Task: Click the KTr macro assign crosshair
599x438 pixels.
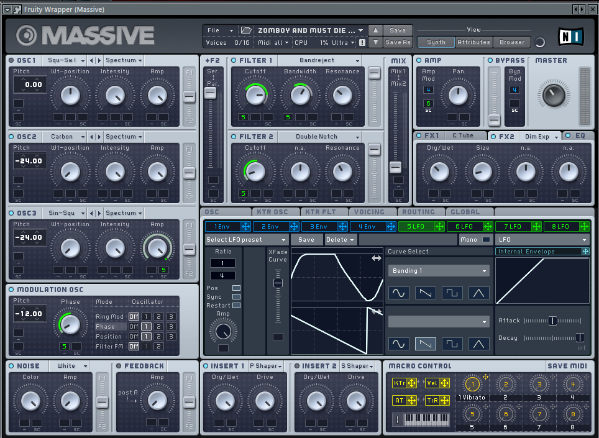Action: pos(412,383)
